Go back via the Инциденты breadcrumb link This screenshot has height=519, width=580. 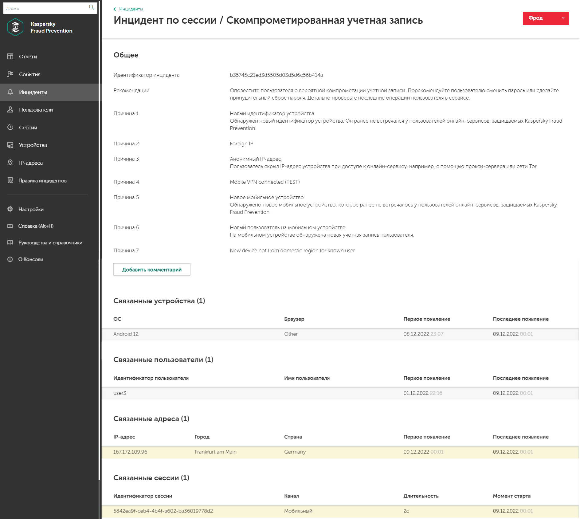(x=131, y=9)
